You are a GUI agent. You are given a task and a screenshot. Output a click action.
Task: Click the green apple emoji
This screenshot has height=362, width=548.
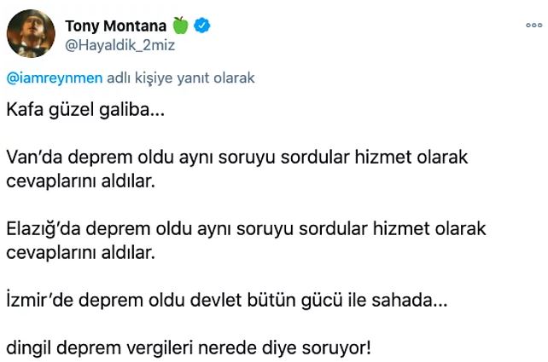(179, 26)
